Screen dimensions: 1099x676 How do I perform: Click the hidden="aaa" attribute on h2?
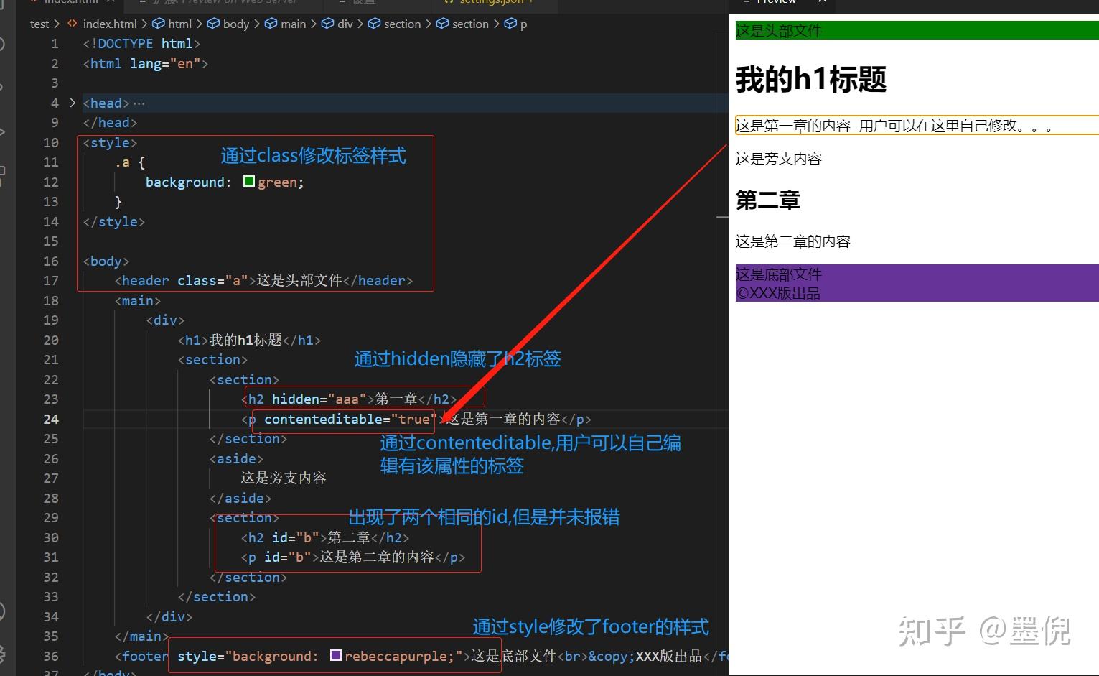[x=319, y=399]
